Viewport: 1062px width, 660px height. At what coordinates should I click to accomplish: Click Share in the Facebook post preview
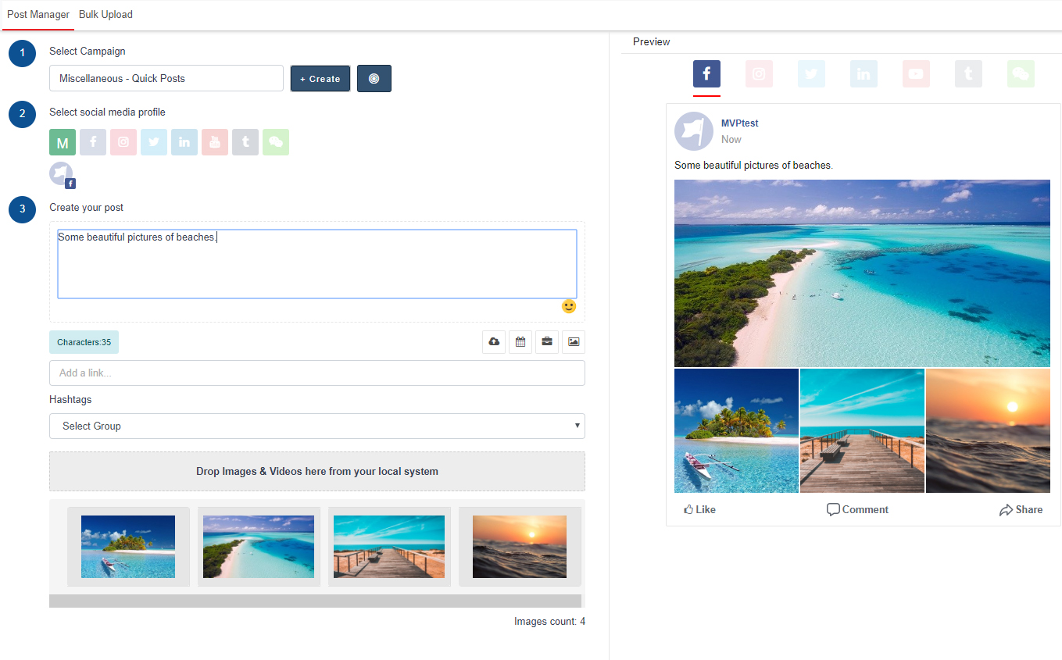coord(1021,510)
